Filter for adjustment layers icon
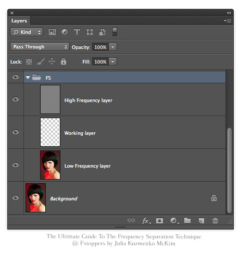 [x=65, y=32]
